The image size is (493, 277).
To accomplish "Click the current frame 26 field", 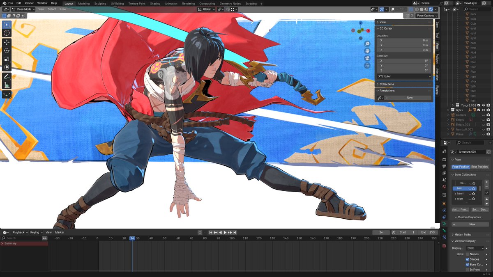I will [381, 232].
